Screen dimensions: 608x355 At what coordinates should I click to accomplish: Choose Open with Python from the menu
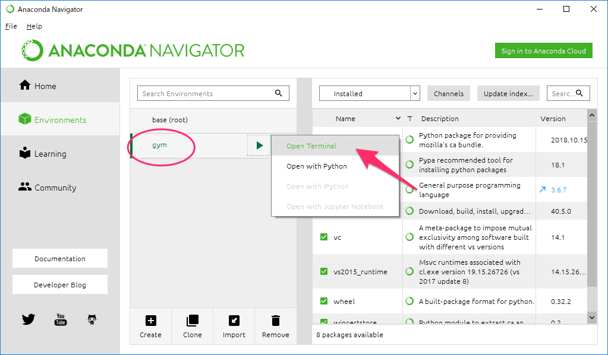(335, 166)
